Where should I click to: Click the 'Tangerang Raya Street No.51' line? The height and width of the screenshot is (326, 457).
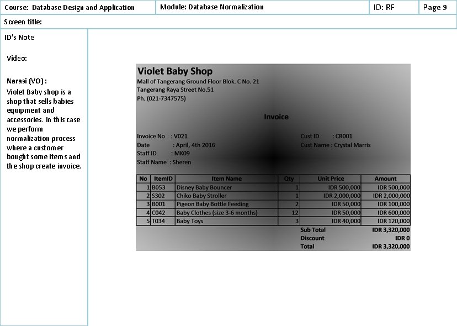point(175,90)
